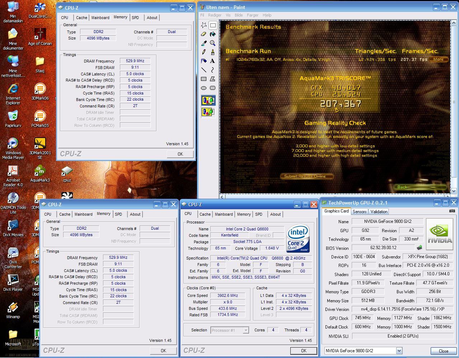Open Cache tab in the processor CPU-Z window
The width and height of the screenshot is (459, 358).
(205, 214)
